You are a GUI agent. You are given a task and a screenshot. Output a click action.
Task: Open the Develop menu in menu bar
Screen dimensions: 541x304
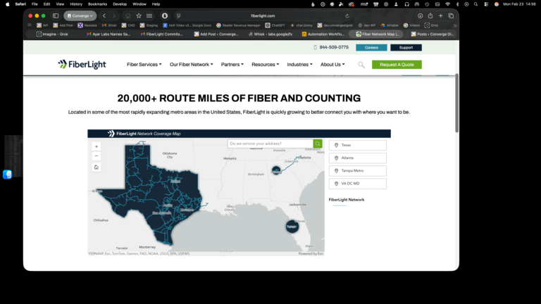tap(120, 4)
